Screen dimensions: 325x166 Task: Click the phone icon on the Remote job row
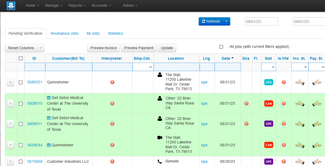coord(160,161)
